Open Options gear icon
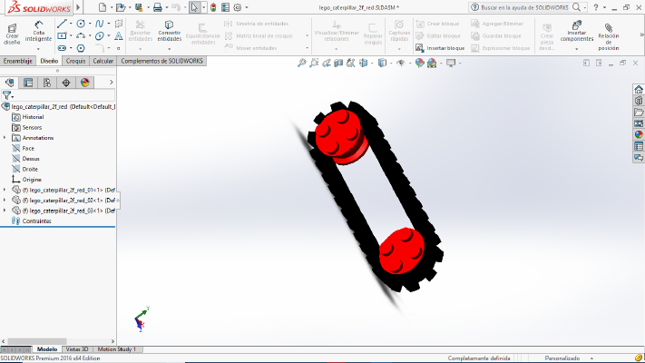This screenshot has height=363, width=645. [238, 7]
